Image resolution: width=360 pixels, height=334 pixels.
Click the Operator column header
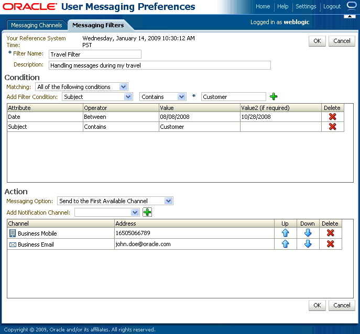click(121, 108)
